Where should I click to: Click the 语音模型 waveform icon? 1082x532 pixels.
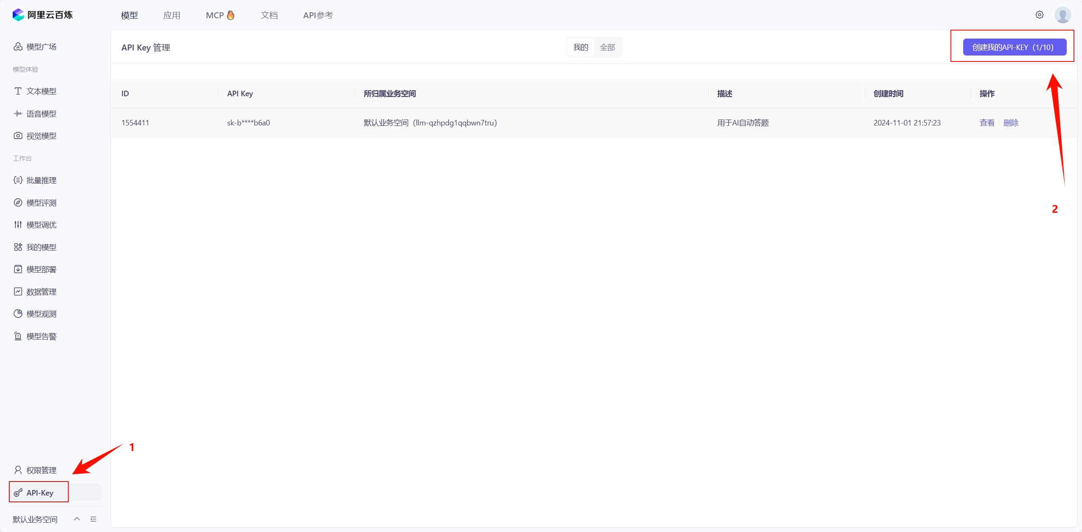point(18,114)
